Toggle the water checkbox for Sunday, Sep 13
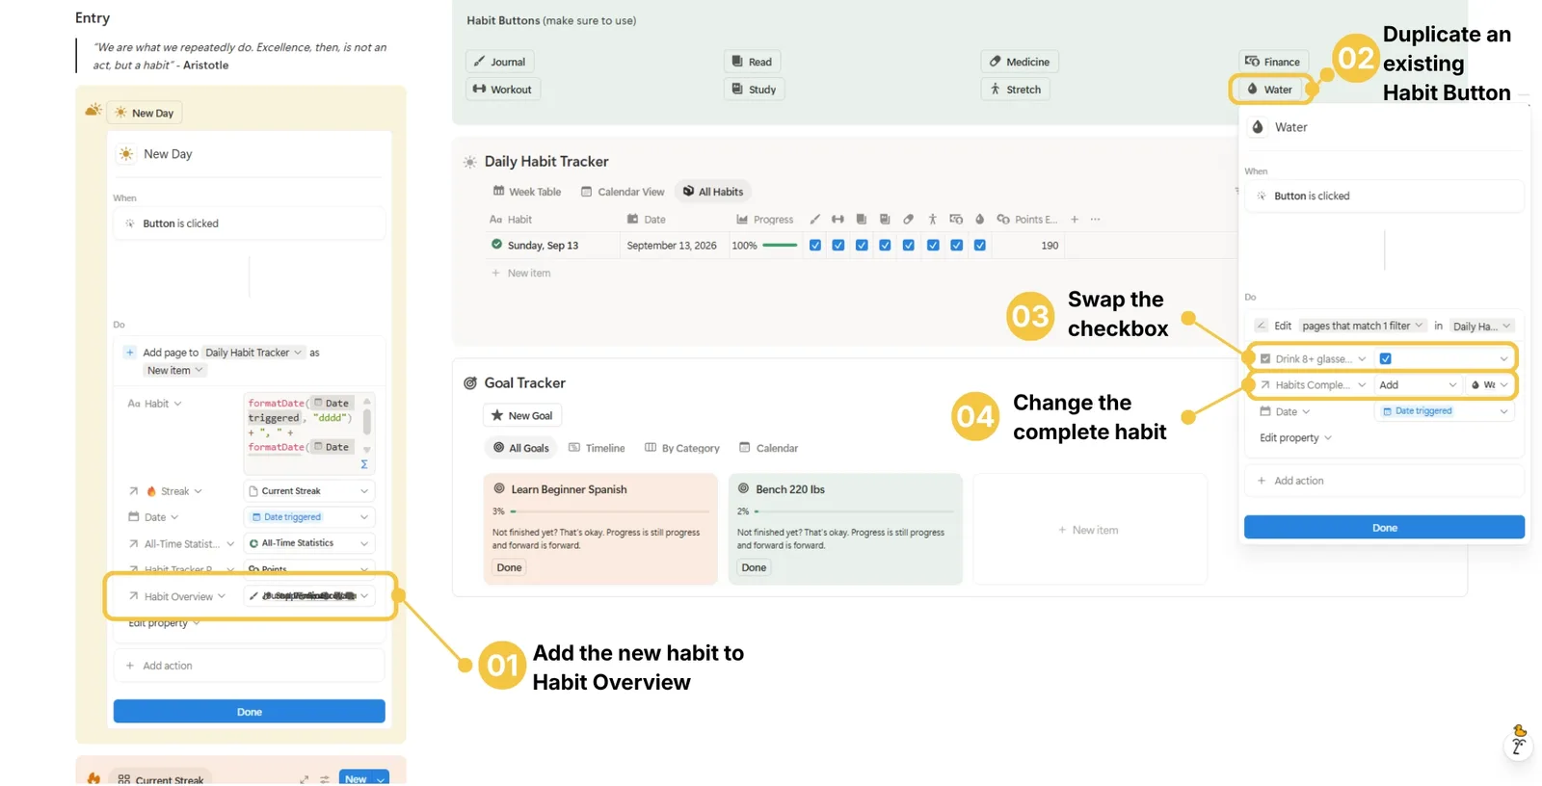The image size is (1542, 786). pyautogui.click(x=980, y=246)
